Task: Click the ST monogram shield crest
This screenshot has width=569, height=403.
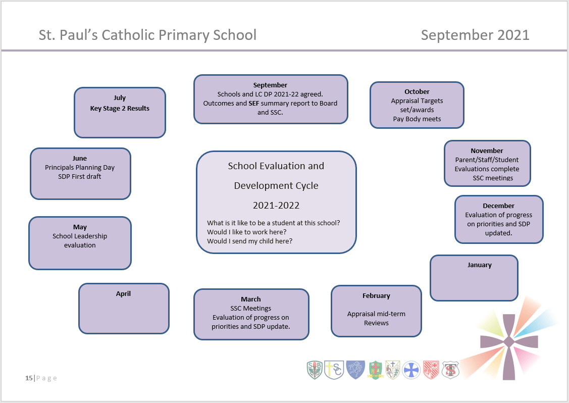Action: tap(450, 370)
